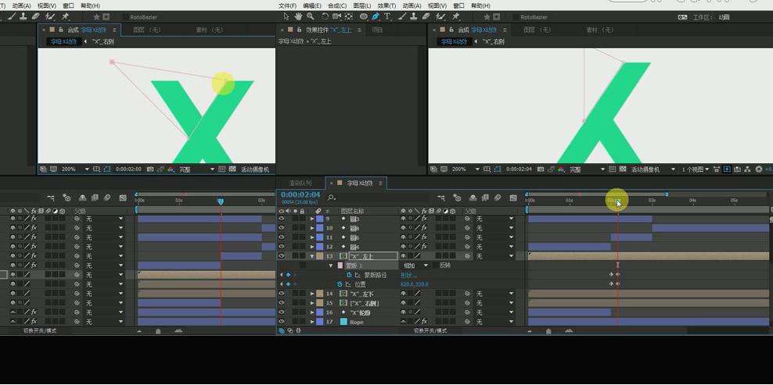This screenshot has width=773, height=385.
Task: Click the position value 620.0,330.0
Action: [415, 284]
